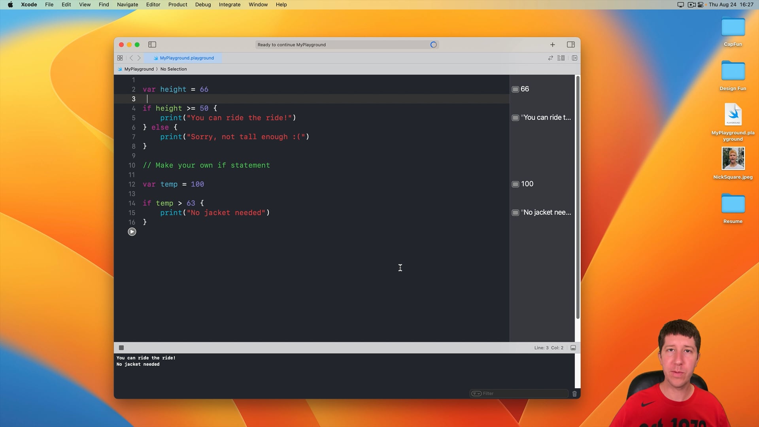The image size is (759, 427).
Task: Click the date and time Thu Aug 24
Action: [731, 5]
